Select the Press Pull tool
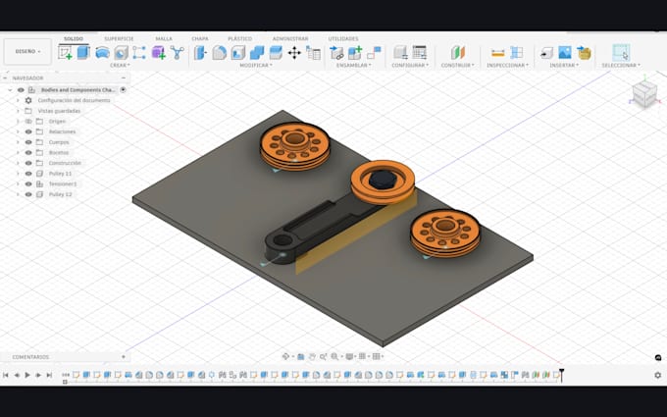Screen dimensions: 667x417 pyautogui.click(x=200, y=53)
